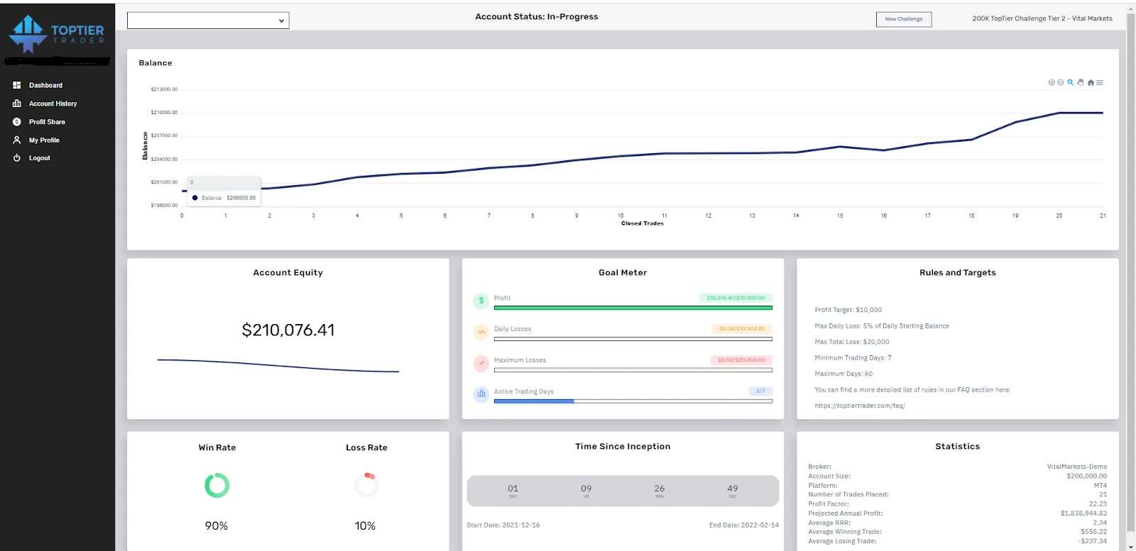Click the Daily Losses icon
1136x551 pixels.
coord(481,332)
